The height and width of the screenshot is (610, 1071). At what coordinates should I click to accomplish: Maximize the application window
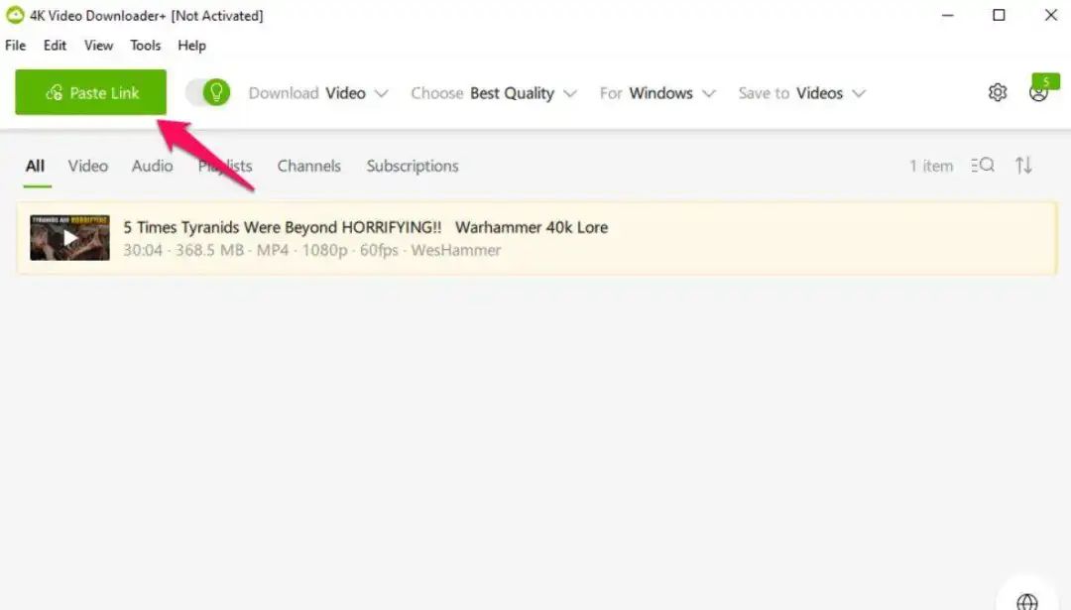click(x=999, y=15)
